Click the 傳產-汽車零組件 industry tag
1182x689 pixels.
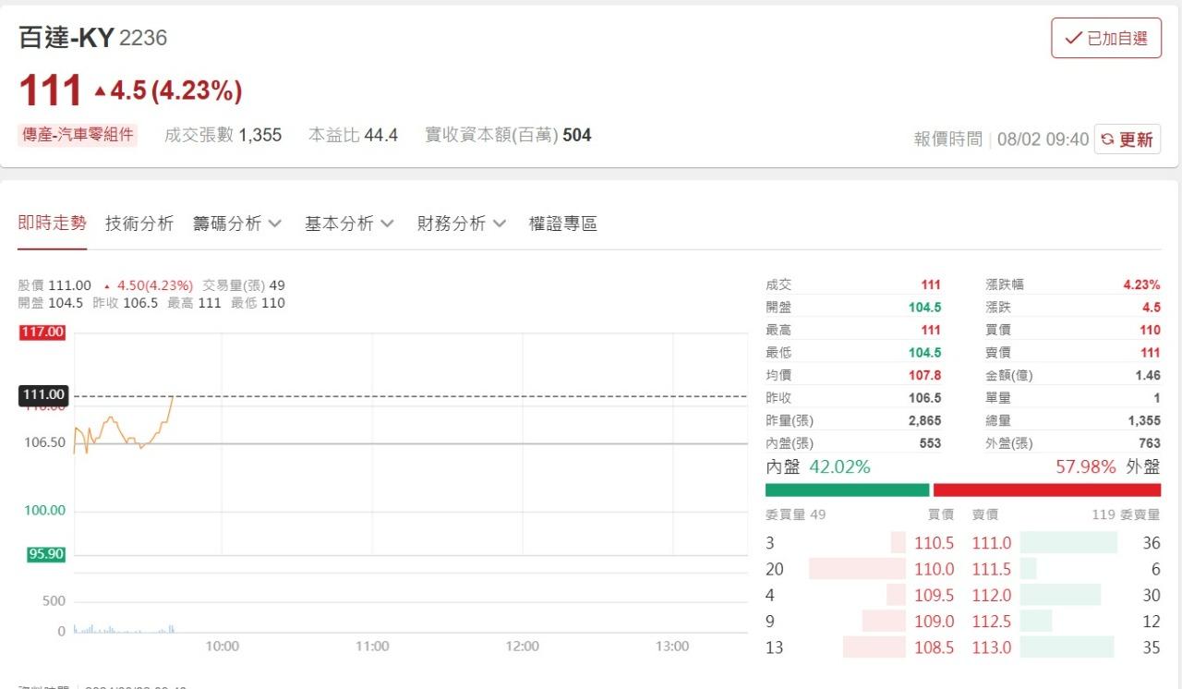(x=78, y=135)
